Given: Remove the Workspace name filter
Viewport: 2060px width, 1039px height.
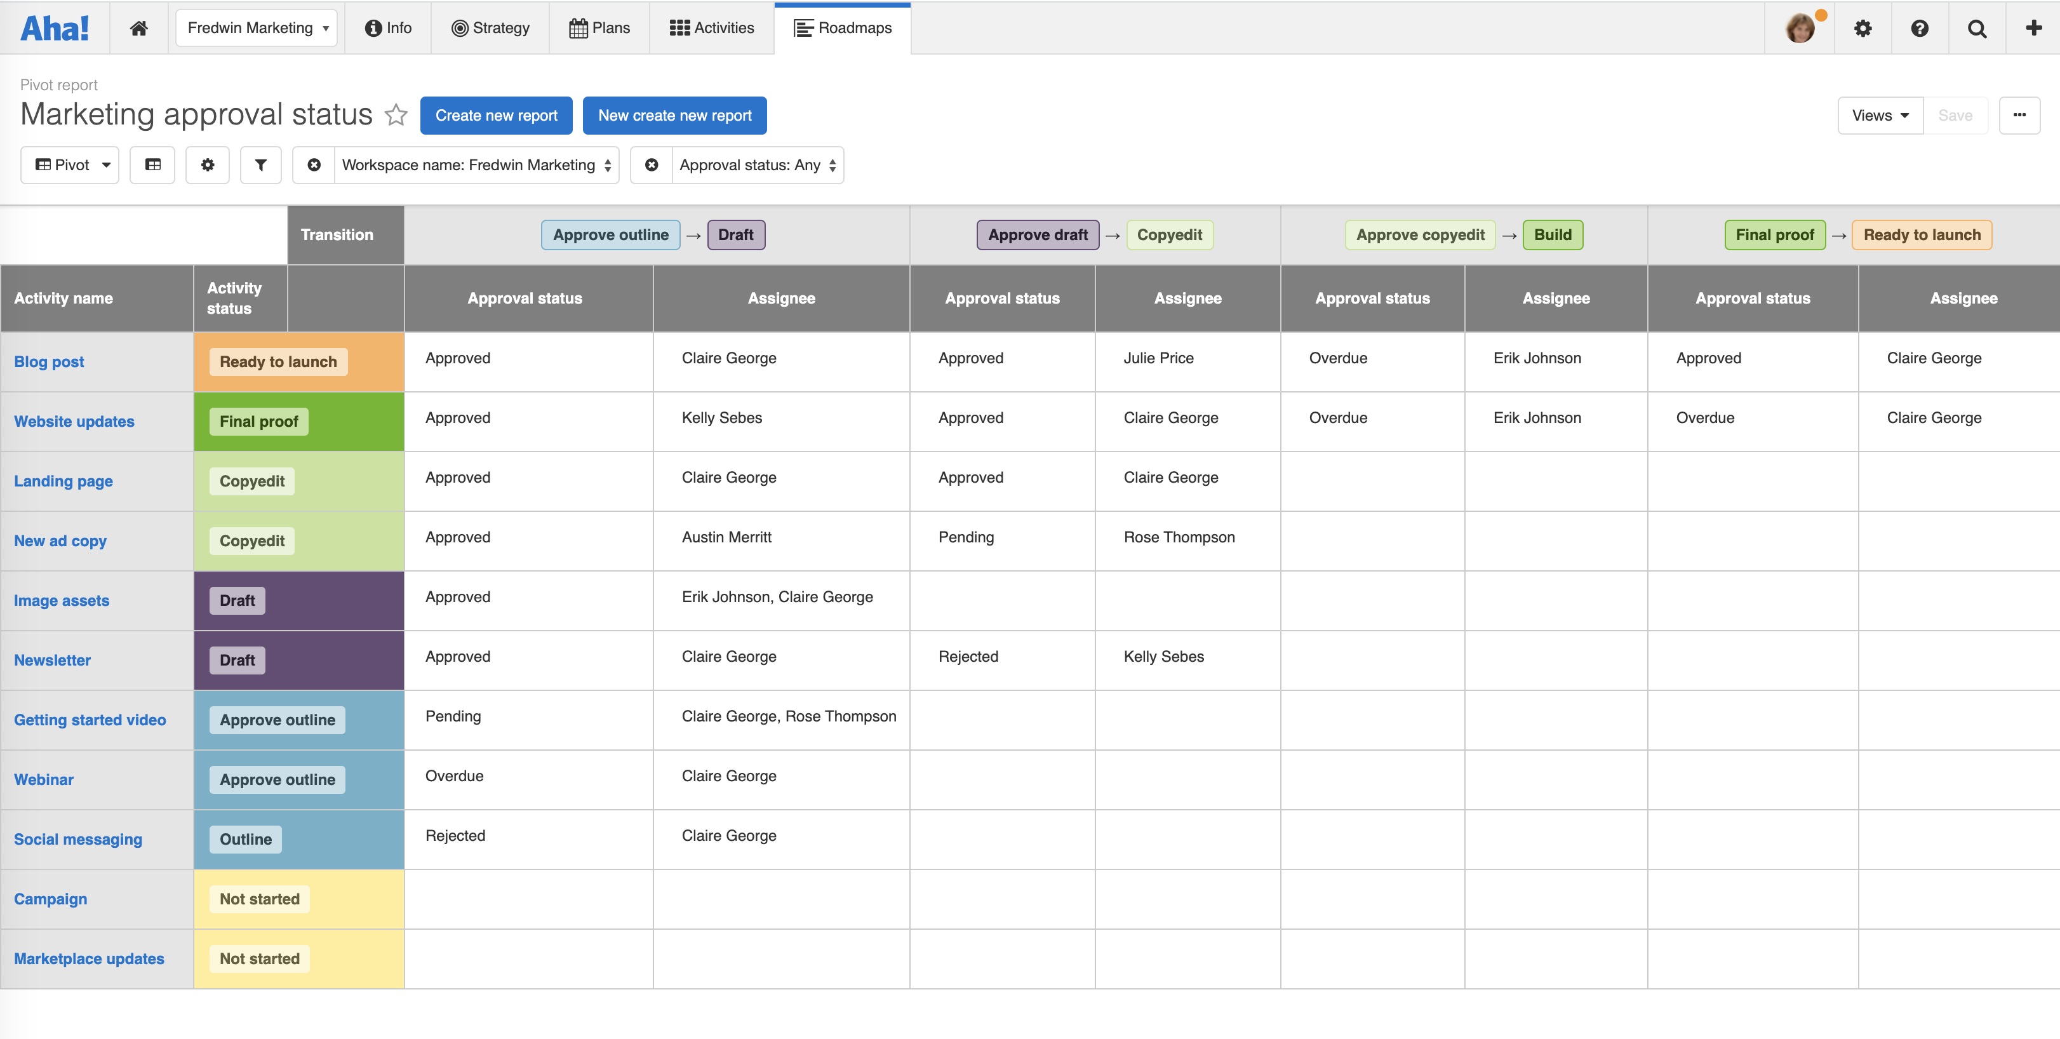Looking at the screenshot, I should (314, 164).
